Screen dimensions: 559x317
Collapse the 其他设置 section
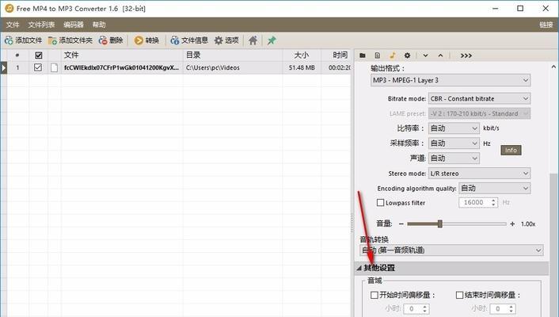point(359,268)
